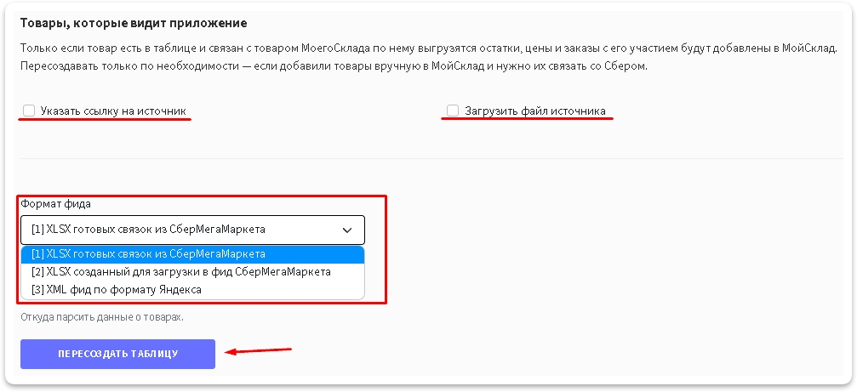Open the Формат фида combo box
This screenshot has height=392, width=857.
pyautogui.click(x=192, y=230)
